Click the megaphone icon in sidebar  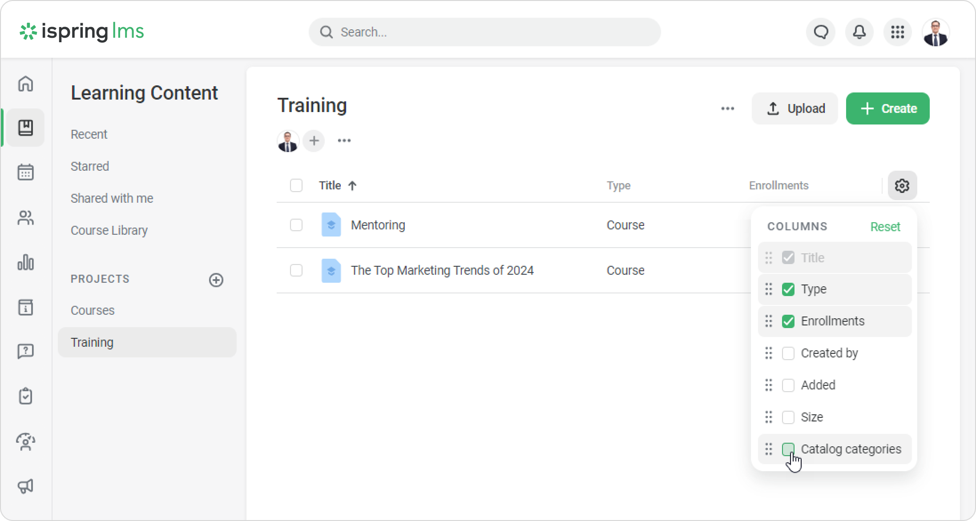tap(25, 486)
